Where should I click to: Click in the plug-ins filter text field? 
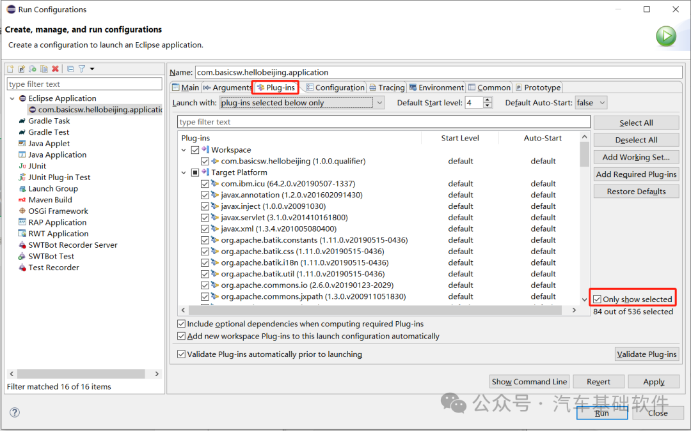tap(384, 122)
